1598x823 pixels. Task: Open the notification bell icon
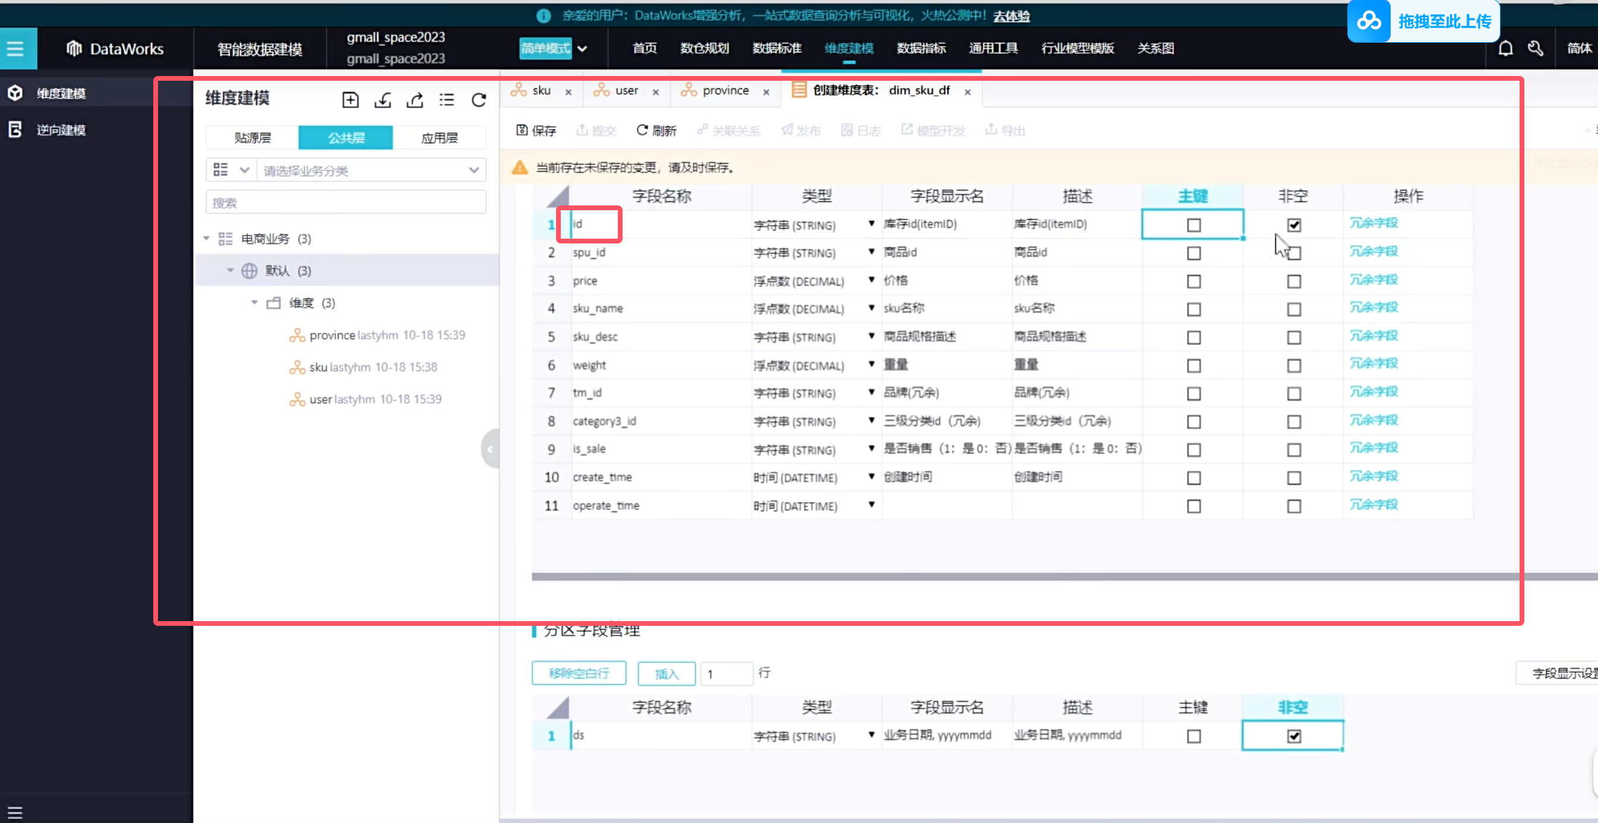click(1505, 48)
